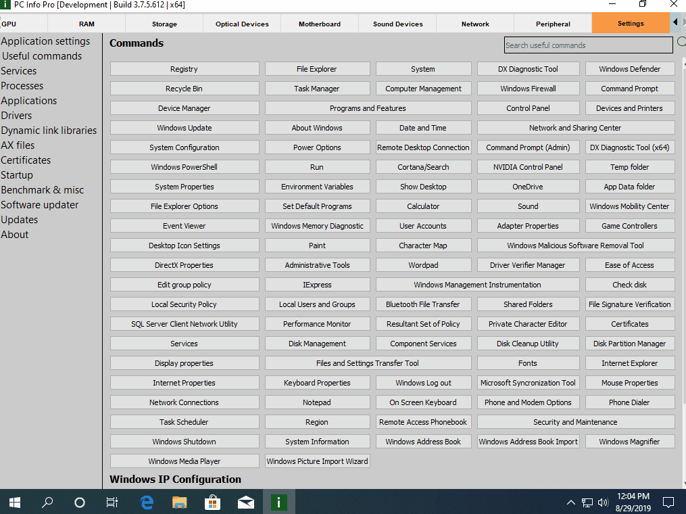Click the NVIDIA Control Panel button
Viewport: 686px width, 514px height.
click(528, 167)
